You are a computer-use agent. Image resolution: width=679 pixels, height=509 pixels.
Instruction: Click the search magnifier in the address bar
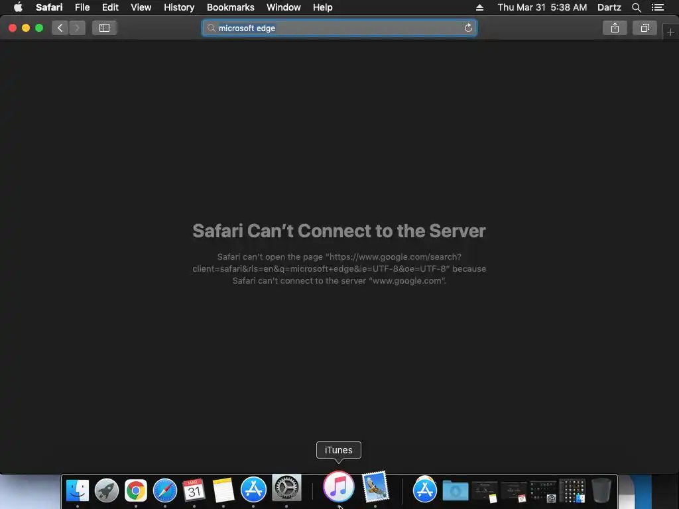[211, 28]
